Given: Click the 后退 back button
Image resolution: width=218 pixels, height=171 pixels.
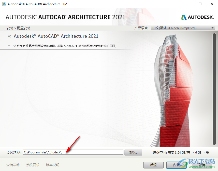Looking at the screenshot, I should click(153, 165).
